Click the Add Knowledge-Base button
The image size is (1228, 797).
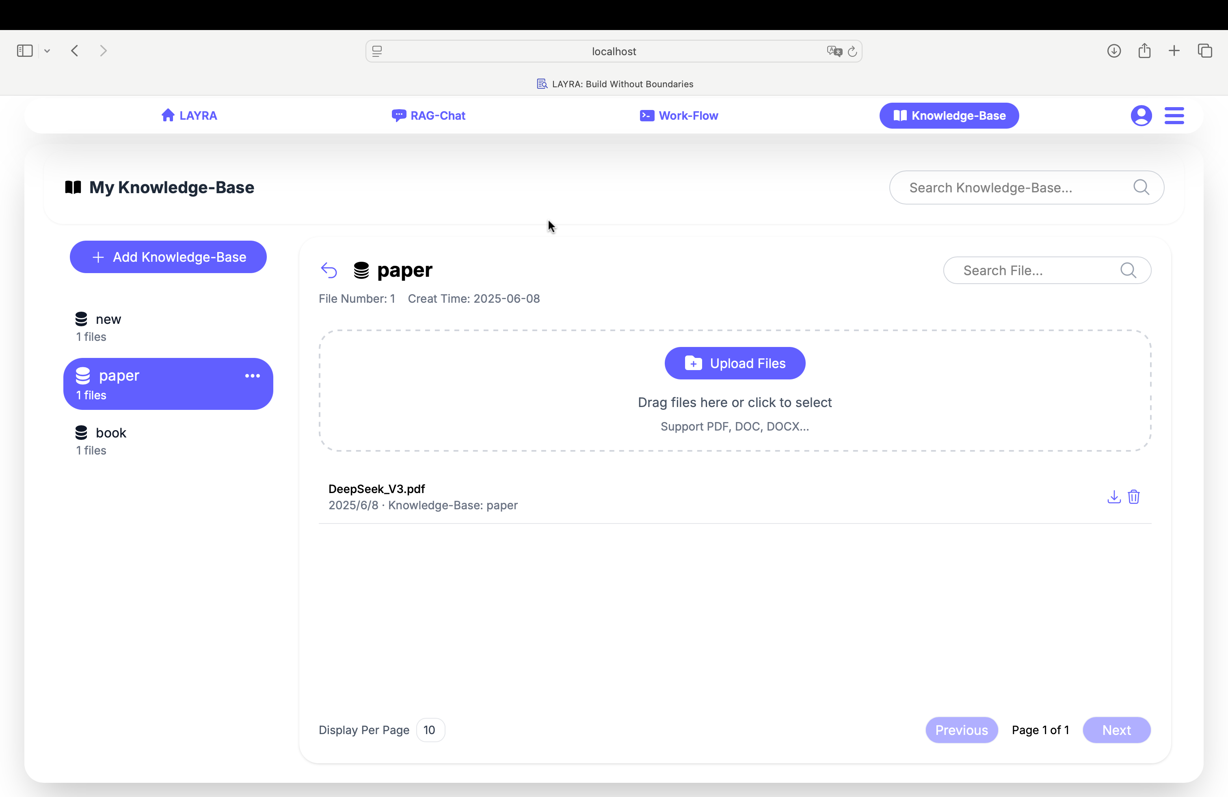point(168,257)
